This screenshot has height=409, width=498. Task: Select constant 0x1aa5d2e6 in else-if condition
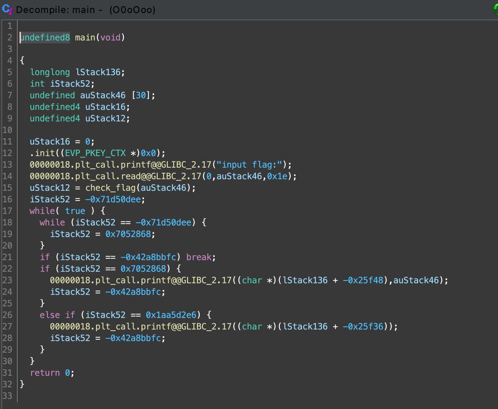[171, 315]
